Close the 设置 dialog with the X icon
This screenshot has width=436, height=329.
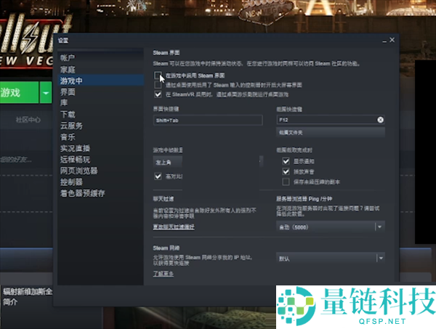[392, 40]
